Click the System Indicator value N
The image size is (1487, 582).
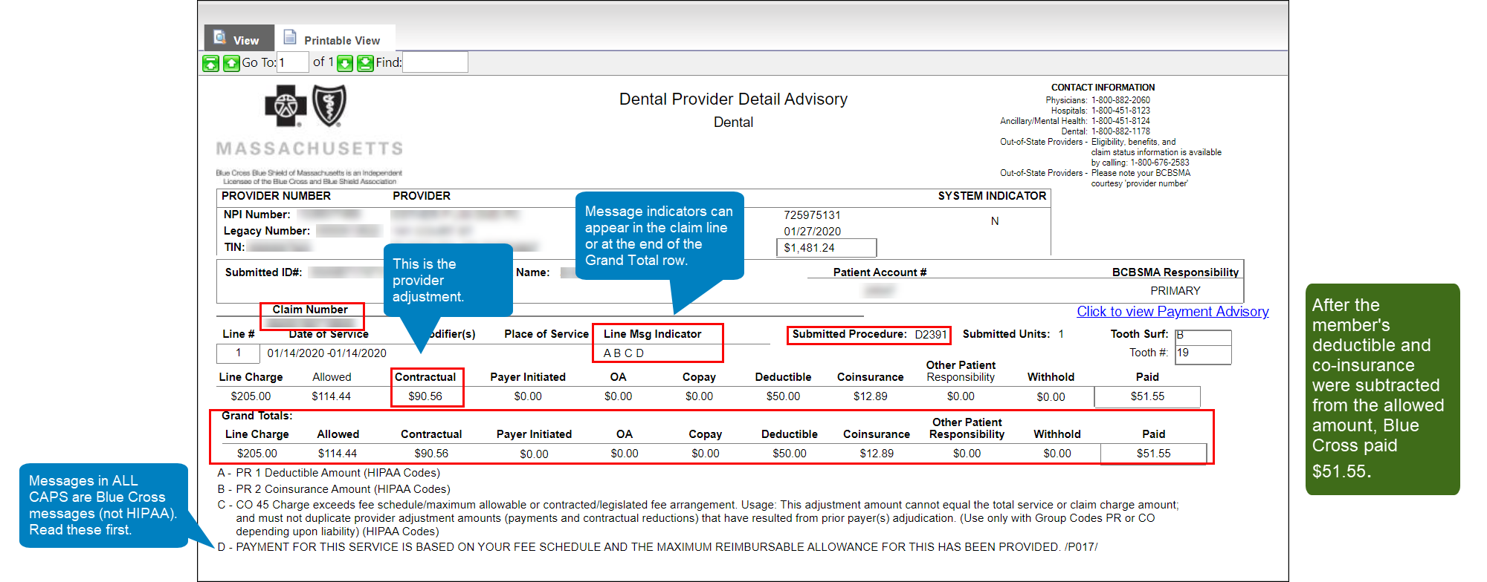point(995,221)
